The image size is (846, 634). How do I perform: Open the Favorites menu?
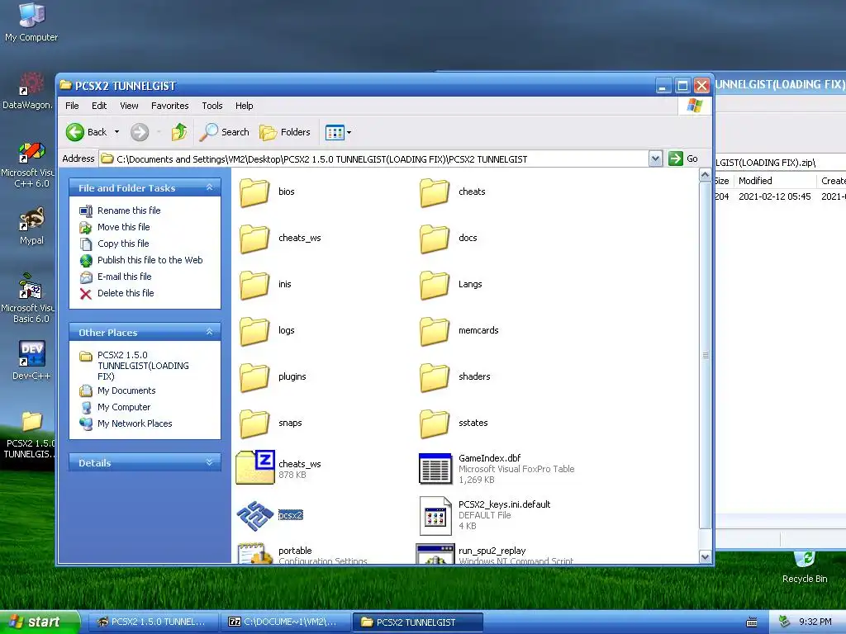(170, 106)
